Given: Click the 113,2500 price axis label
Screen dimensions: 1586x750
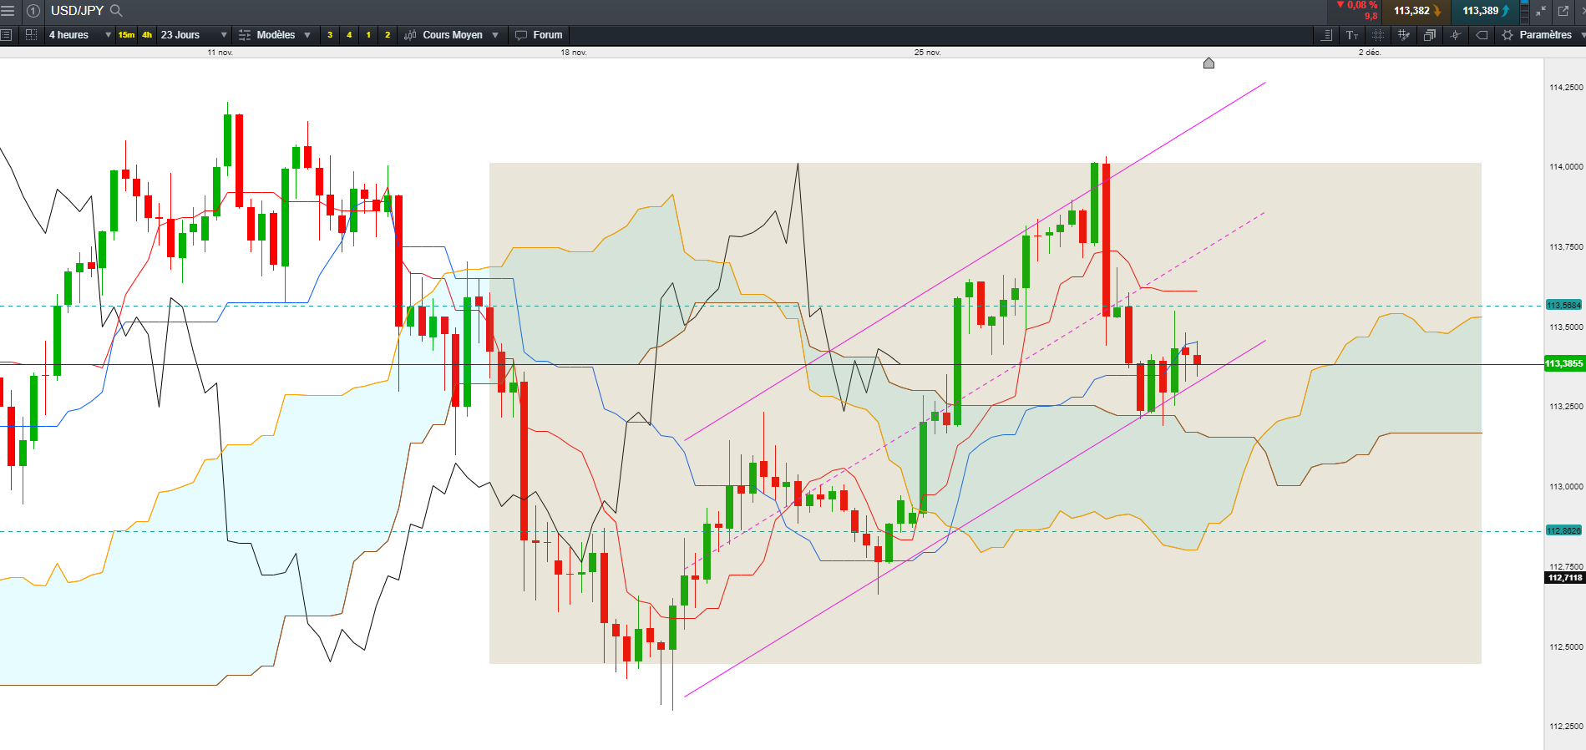Looking at the screenshot, I should [x=1566, y=407].
